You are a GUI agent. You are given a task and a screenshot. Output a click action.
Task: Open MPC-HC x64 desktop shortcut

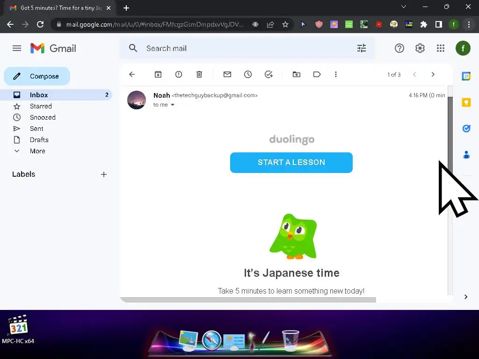pyautogui.click(x=18, y=330)
